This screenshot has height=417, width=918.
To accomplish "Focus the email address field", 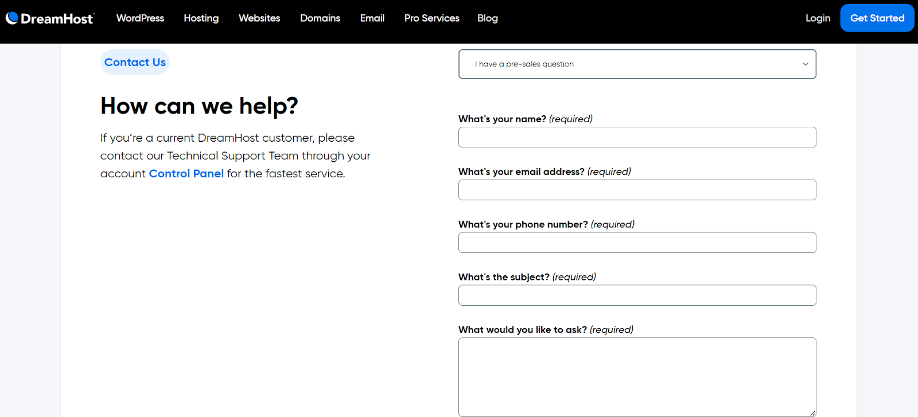I will [637, 190].
